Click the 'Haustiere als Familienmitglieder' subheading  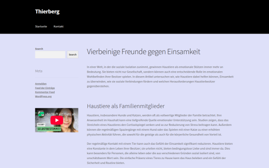coord(126,106)
